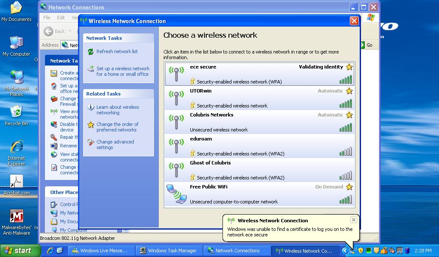Click the antenna icon of ece secure
This screenshot has height=257, width=439.
[x=176, y=74]
